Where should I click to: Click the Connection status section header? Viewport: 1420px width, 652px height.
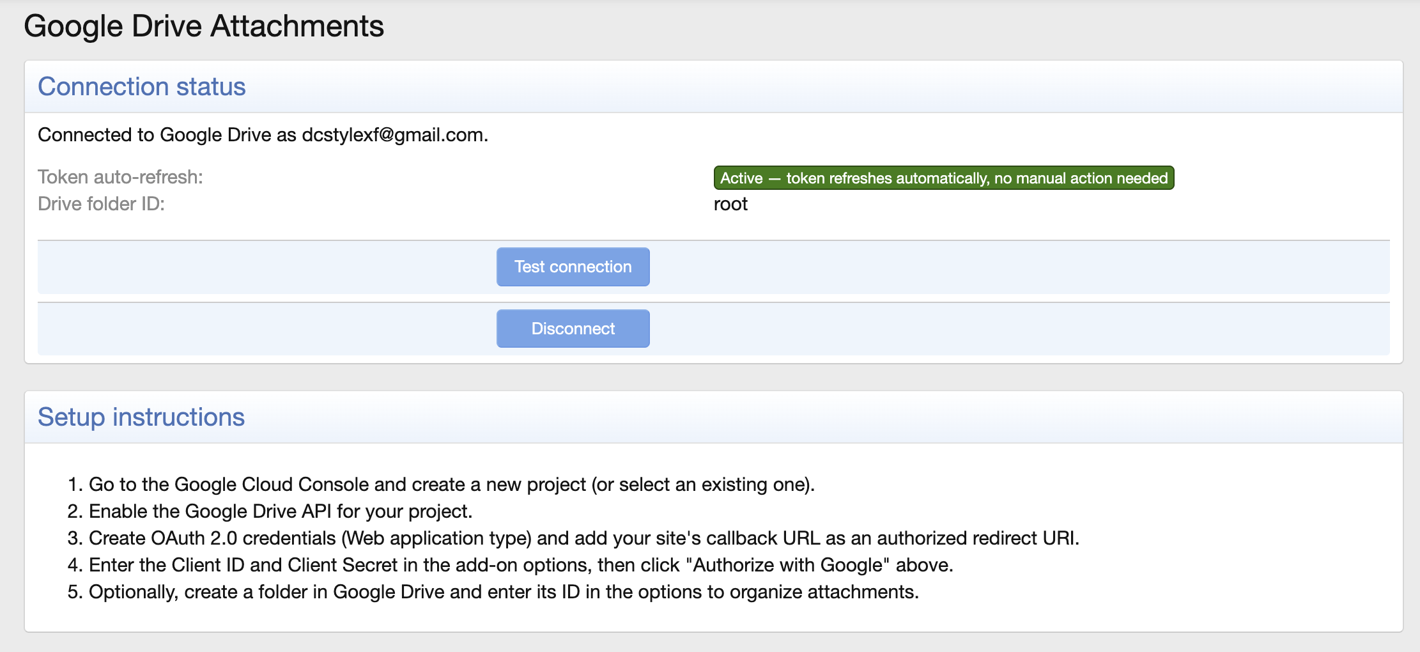[141, 86]
